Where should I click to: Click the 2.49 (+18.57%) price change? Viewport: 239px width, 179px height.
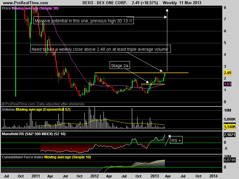(x=145, y=3)
